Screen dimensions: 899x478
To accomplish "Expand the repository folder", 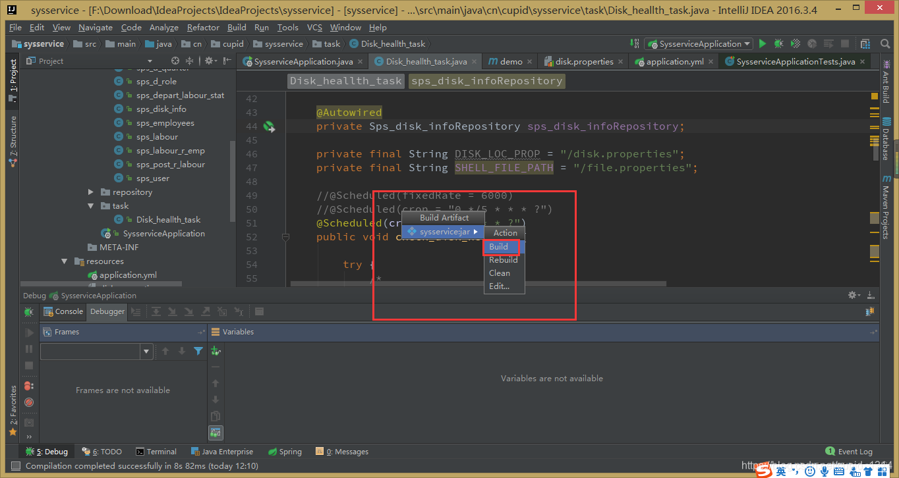I will pyautogui.click(x=91, y=192).
